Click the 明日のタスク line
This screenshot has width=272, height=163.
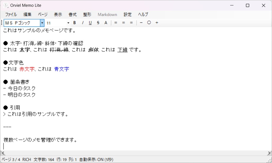[x=20, y=95]
